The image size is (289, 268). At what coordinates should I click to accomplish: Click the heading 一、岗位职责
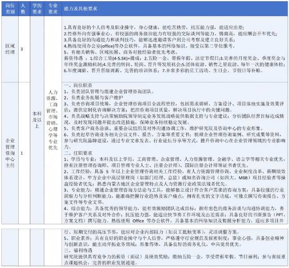pos(78,85)
